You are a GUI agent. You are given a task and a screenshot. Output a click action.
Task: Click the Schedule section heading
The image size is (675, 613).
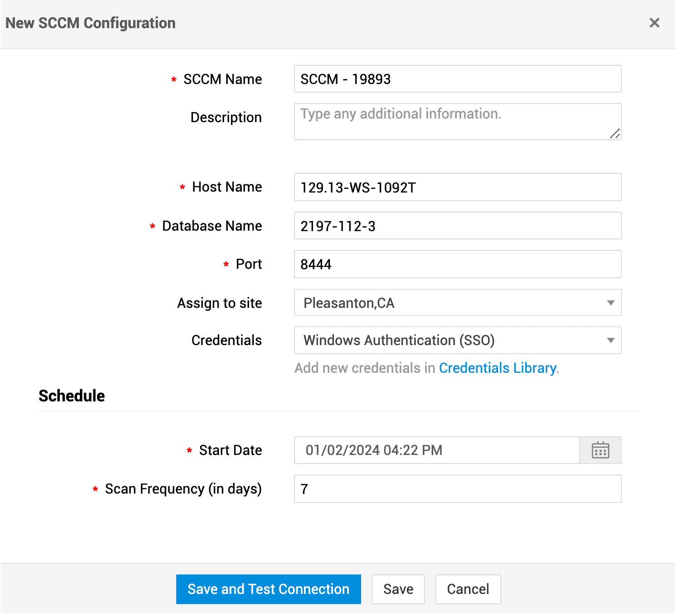point(72,395)
